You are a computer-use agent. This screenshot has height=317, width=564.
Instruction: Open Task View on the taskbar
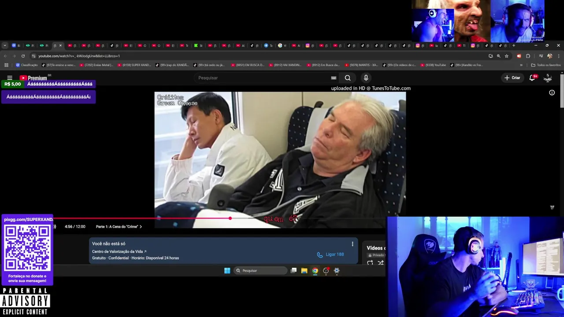coord(293,271)
